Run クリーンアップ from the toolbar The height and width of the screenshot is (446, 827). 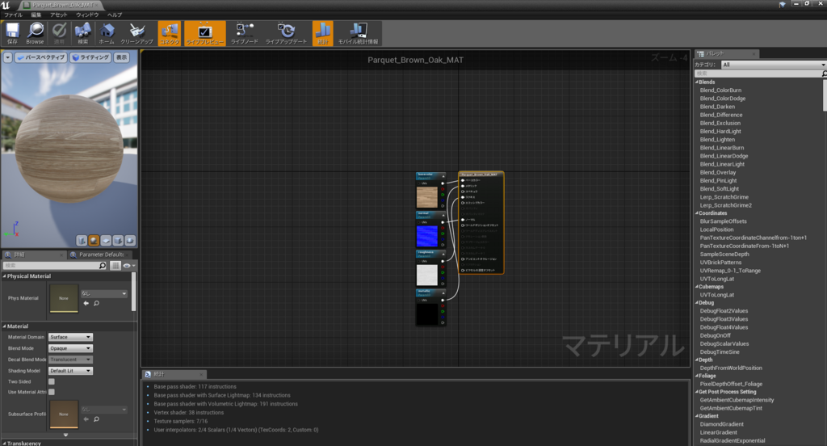(136, 33)
